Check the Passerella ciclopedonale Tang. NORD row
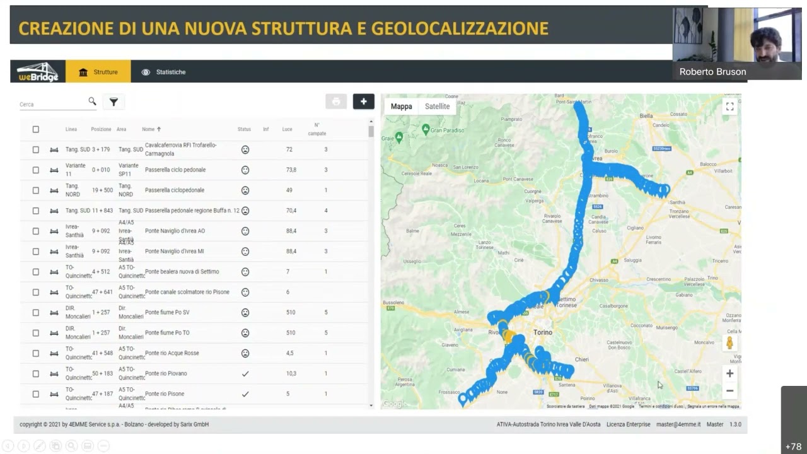This screenshot has height=454, width=807. tap(36, 190)
